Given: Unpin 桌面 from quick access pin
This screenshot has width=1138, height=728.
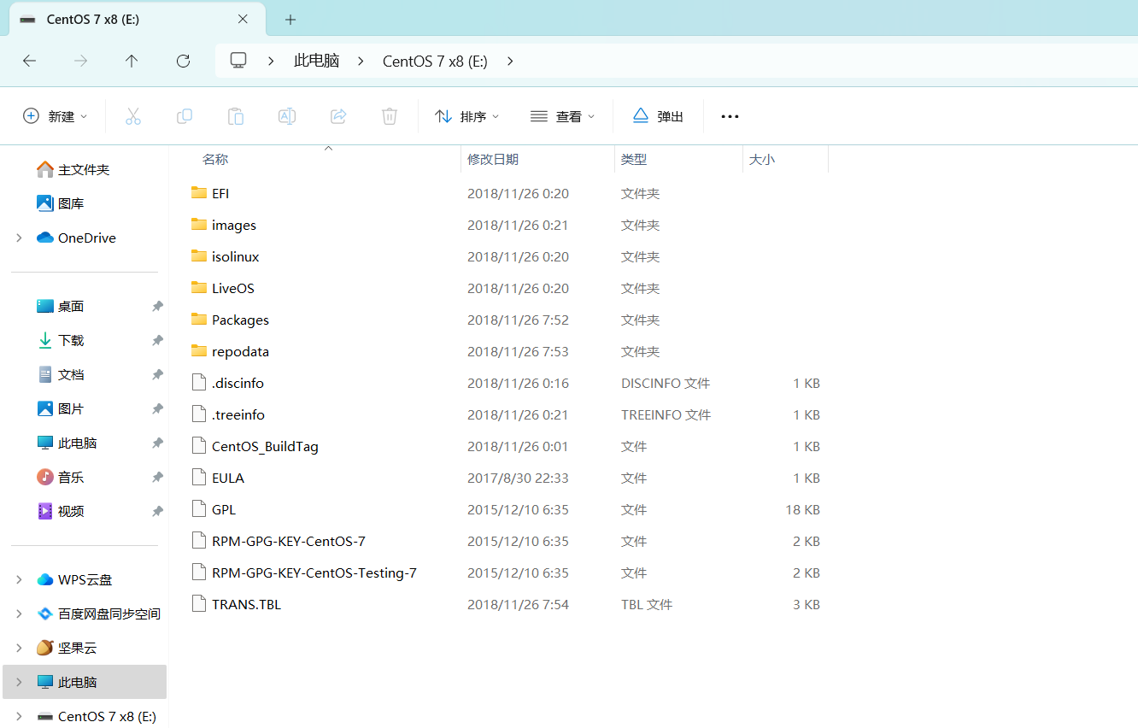Looking at the screenshot, I should [x=157, y=306].
